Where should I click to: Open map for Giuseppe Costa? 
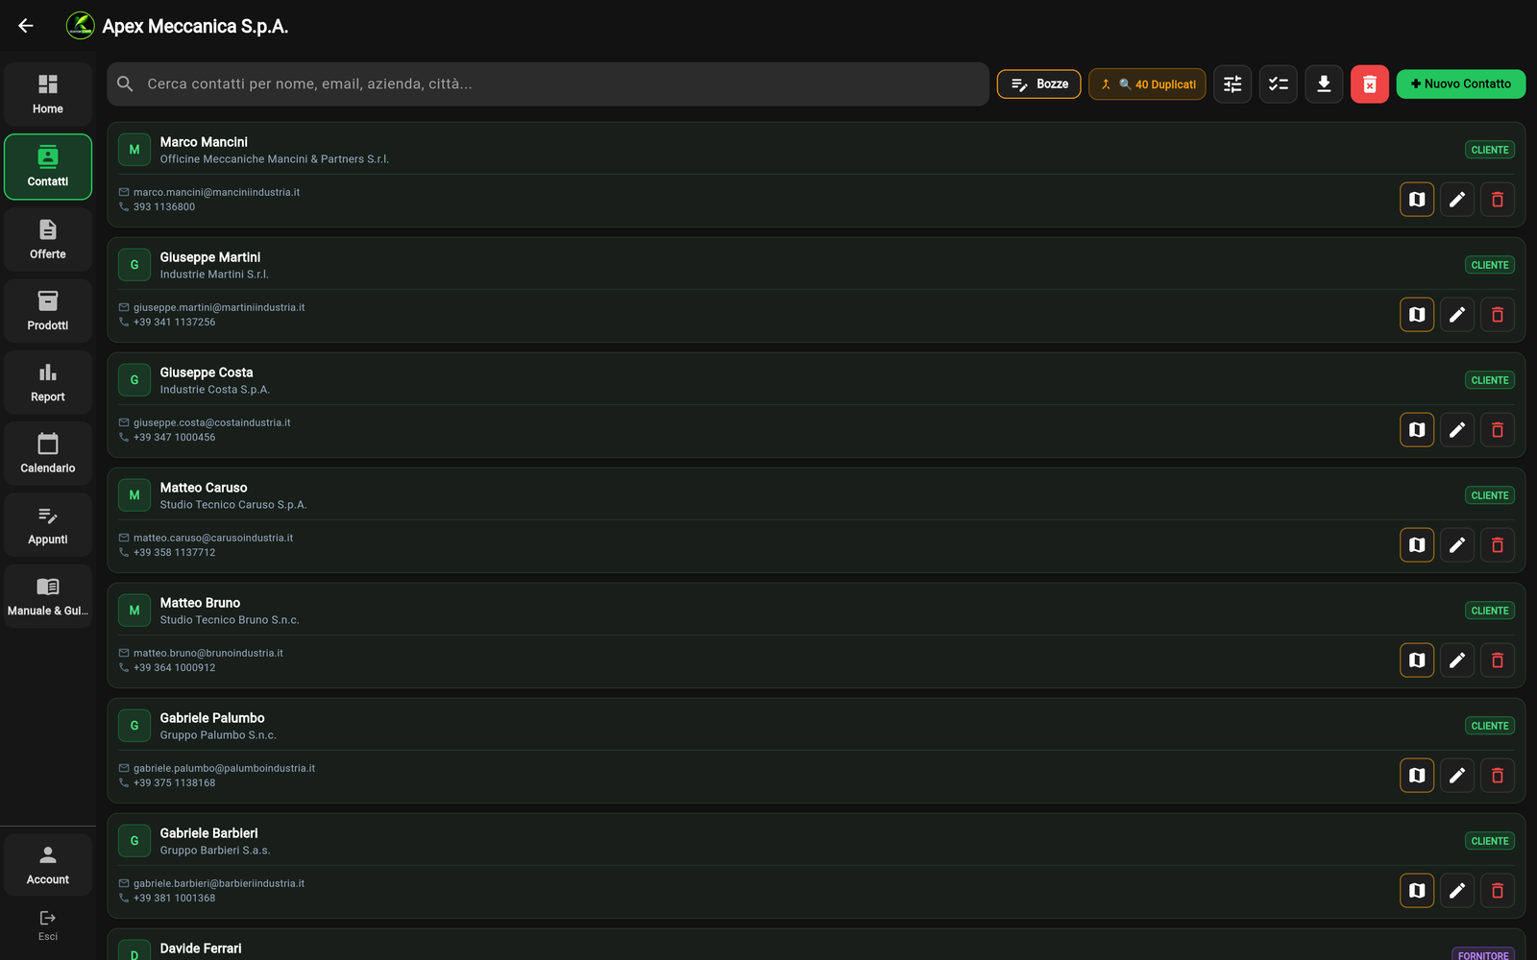[1417, 430]
